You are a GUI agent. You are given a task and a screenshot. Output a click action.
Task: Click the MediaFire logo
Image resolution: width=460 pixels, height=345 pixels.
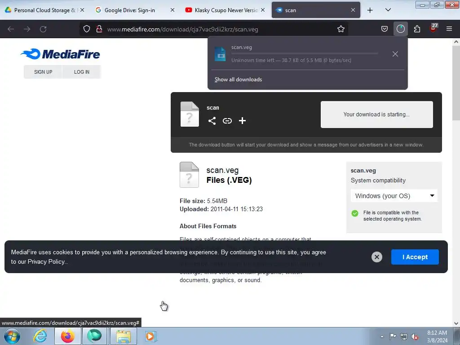point(60,54)
